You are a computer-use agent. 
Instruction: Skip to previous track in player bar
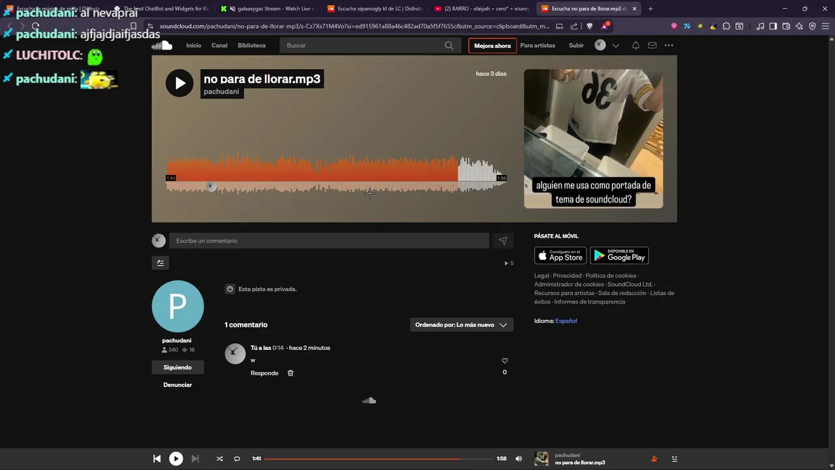click(x=157, y=459)
